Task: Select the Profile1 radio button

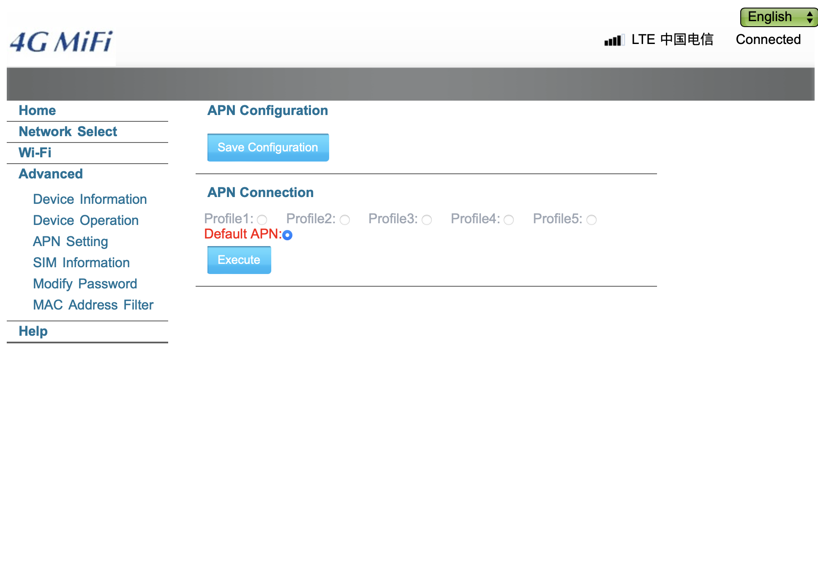Action: click(262, 220)
